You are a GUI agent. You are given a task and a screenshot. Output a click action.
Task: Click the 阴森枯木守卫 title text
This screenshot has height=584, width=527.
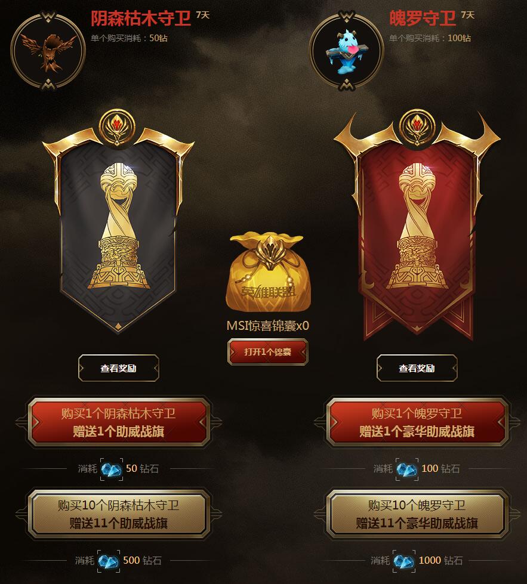click(141, 18)
